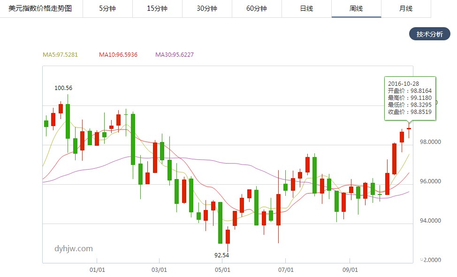Click the 2016-10-28 price tooltip box
Image resolution: width=457 pixels, height=277 pixels.
tap(410, 98)
